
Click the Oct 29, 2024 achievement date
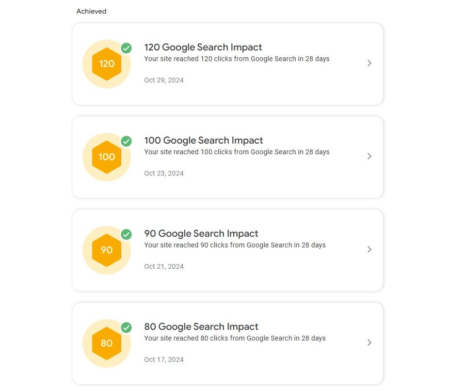pos(164,80)
